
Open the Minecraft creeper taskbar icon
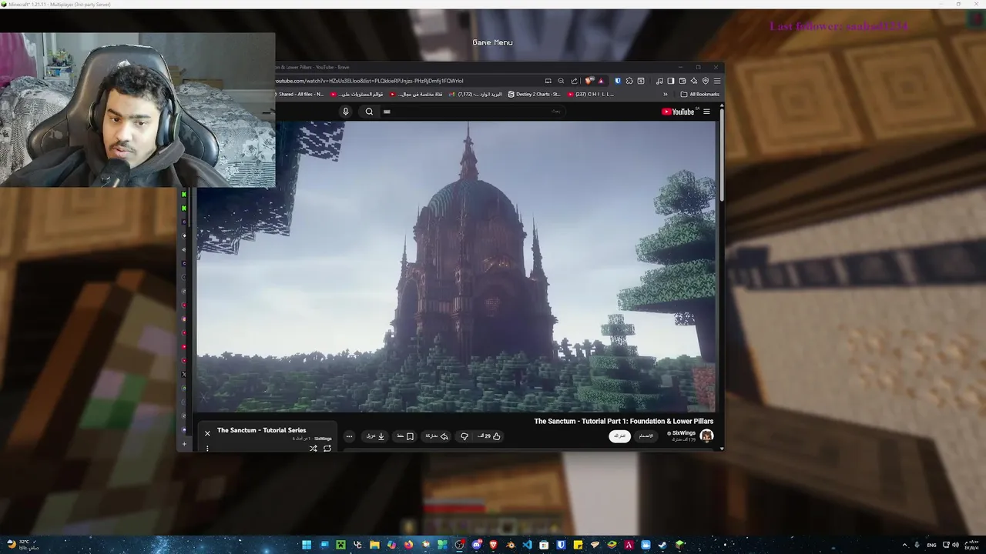(x=340, y=545)
